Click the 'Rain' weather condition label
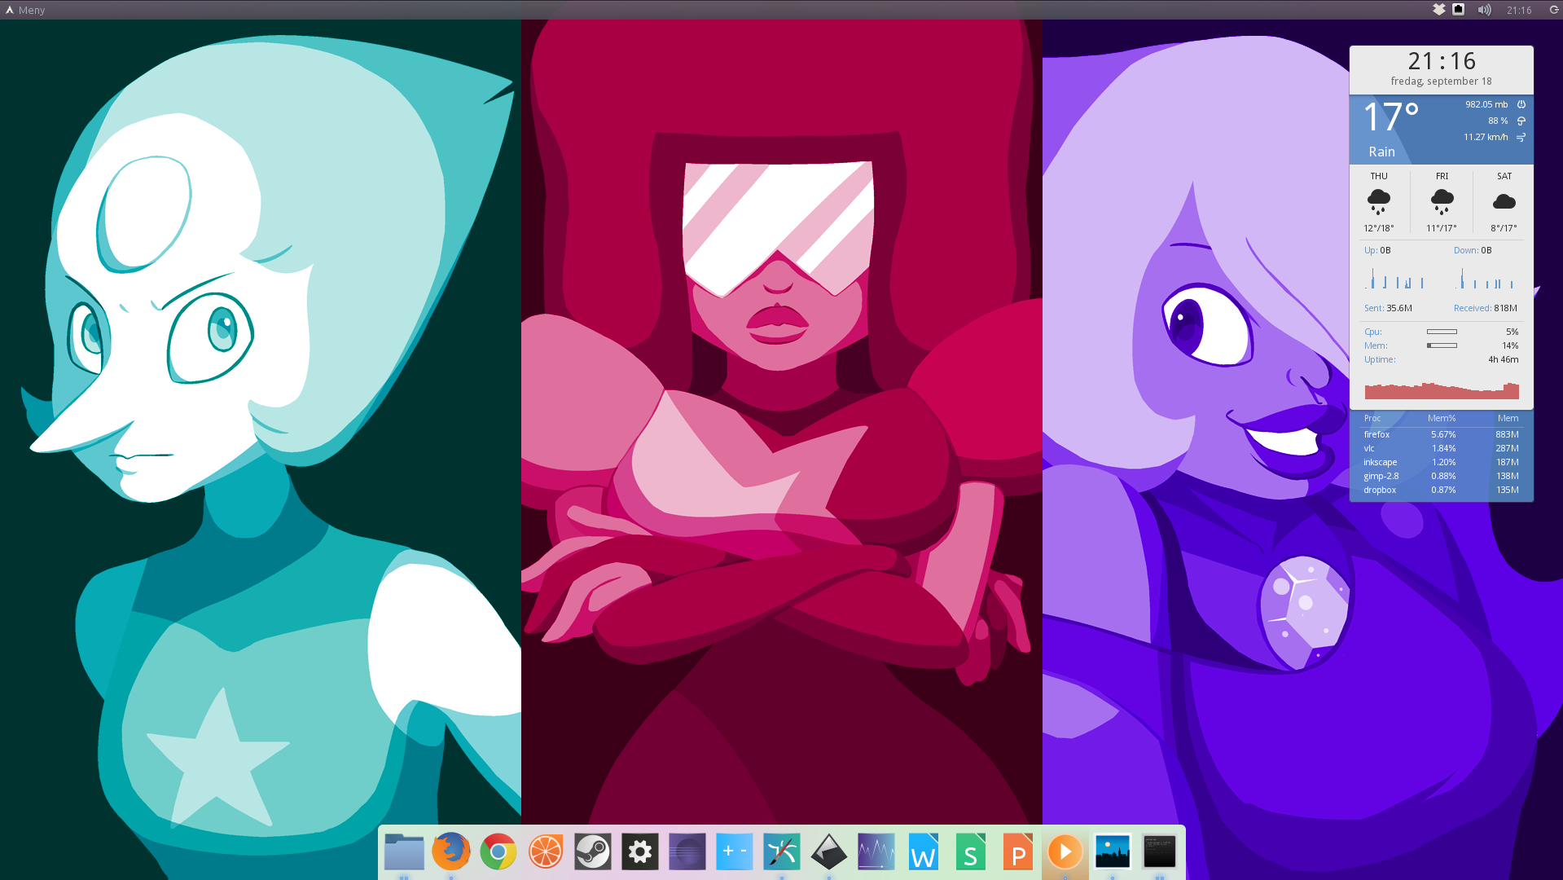The image size is (1563, 880). click(x=1381, y=152)
